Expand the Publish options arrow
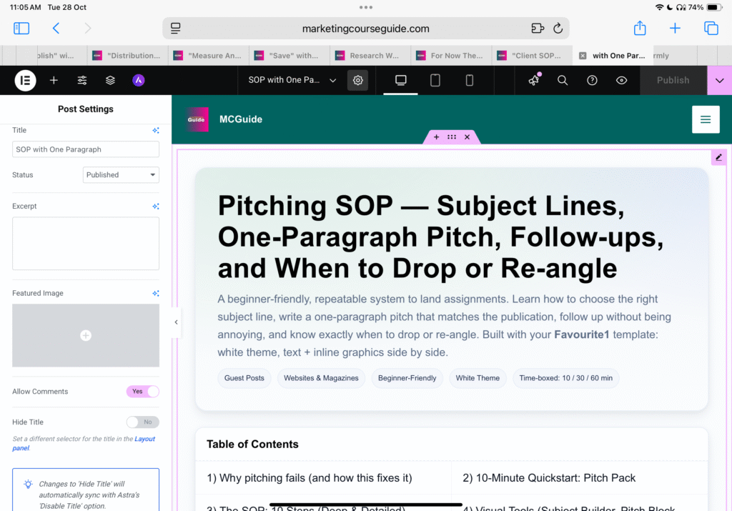The width and height of the screenshot is (732, 511). [719, 80]
